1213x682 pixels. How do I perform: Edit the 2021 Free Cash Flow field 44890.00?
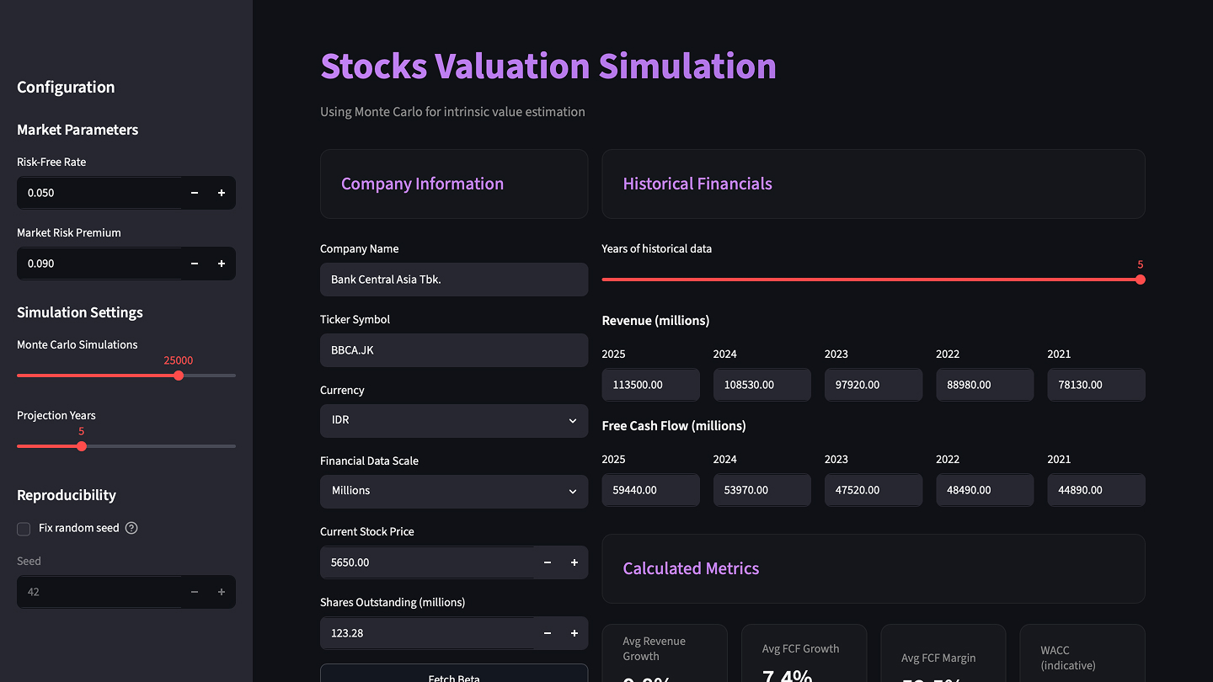click(x=1096, y=490)
